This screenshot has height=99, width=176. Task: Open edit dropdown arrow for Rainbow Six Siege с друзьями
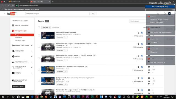pyautogui.click(x=66, y=37)
